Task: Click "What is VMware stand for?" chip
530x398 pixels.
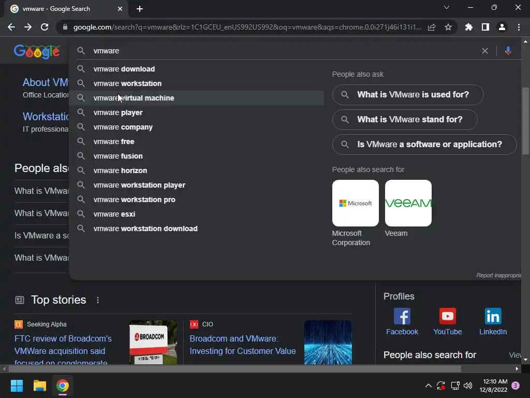Action: coord(405,120)
